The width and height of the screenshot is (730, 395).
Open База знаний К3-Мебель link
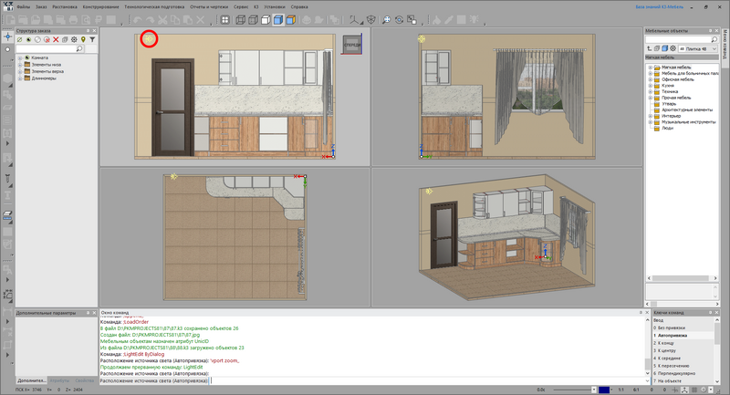click(x=659, y=7)
